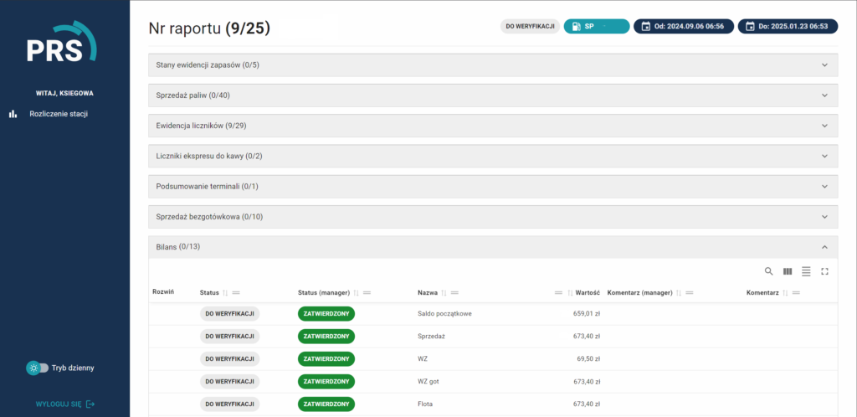Expand Stany ewidencji zapasów section

824,65
